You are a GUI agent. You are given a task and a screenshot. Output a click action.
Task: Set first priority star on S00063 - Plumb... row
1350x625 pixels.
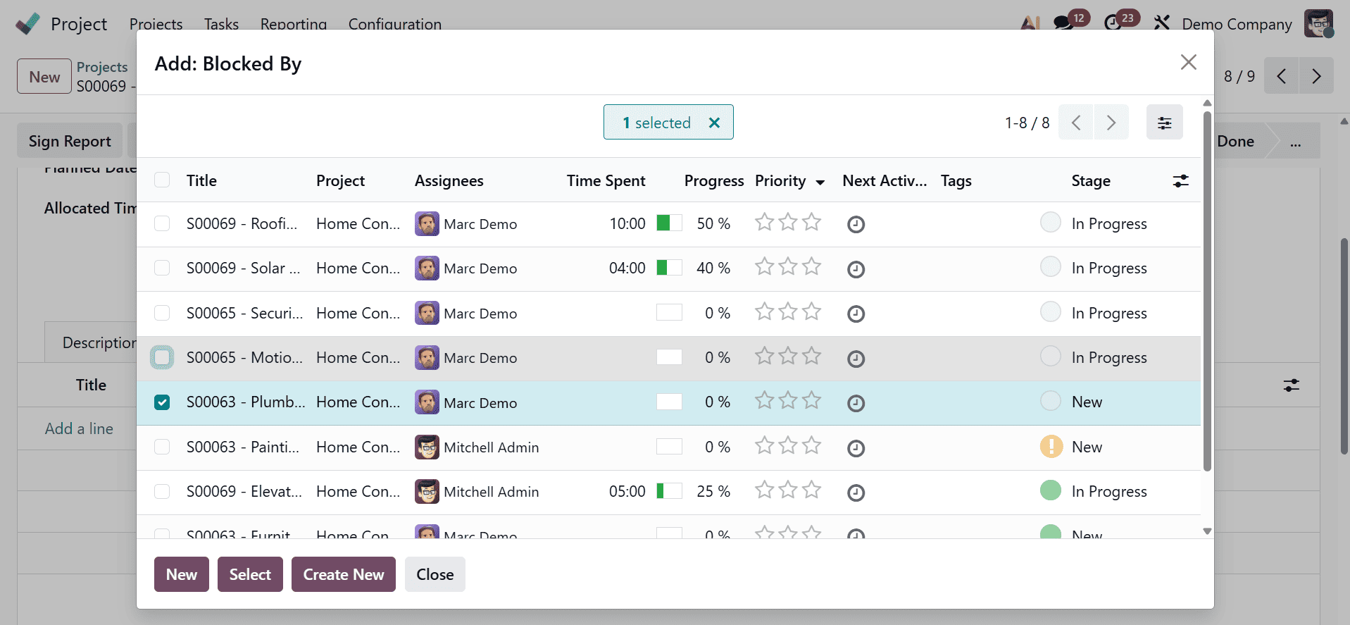[764, 401]
